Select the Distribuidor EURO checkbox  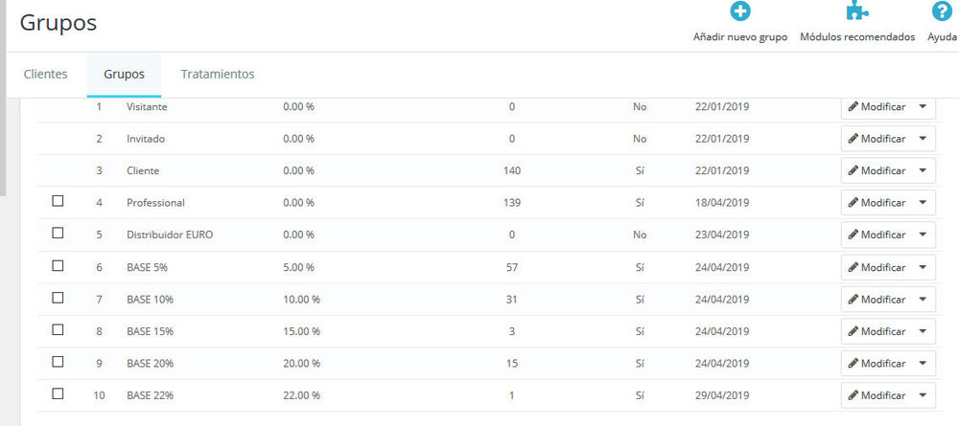click(x=58, y=233)
